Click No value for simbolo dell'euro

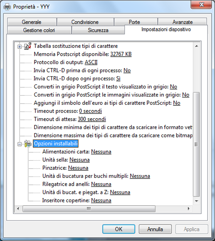177,103
